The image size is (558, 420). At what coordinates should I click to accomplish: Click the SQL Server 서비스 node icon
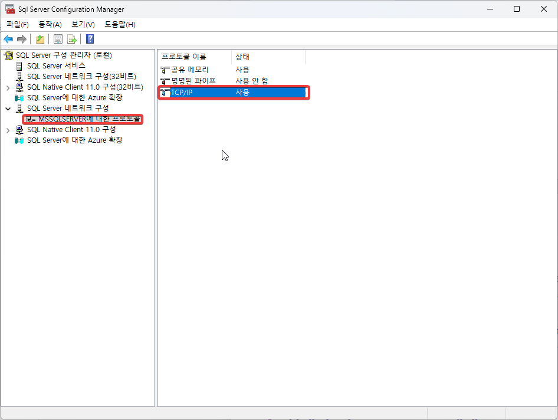[19, 66]
